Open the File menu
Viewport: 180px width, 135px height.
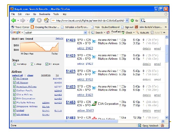[x=13, y=14]
